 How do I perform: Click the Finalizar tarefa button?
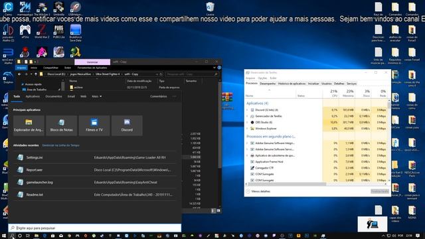coord(380,191)
